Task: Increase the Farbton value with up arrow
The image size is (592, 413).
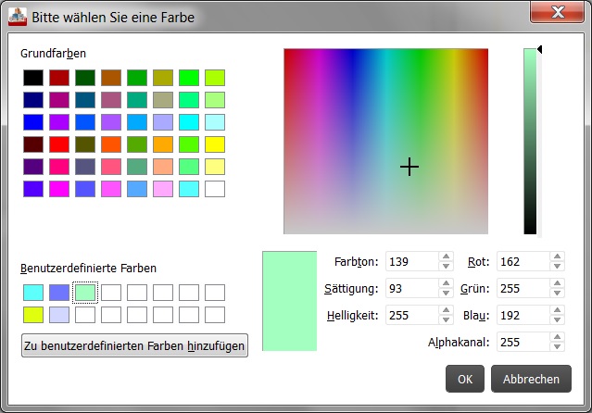Action: 446,257
